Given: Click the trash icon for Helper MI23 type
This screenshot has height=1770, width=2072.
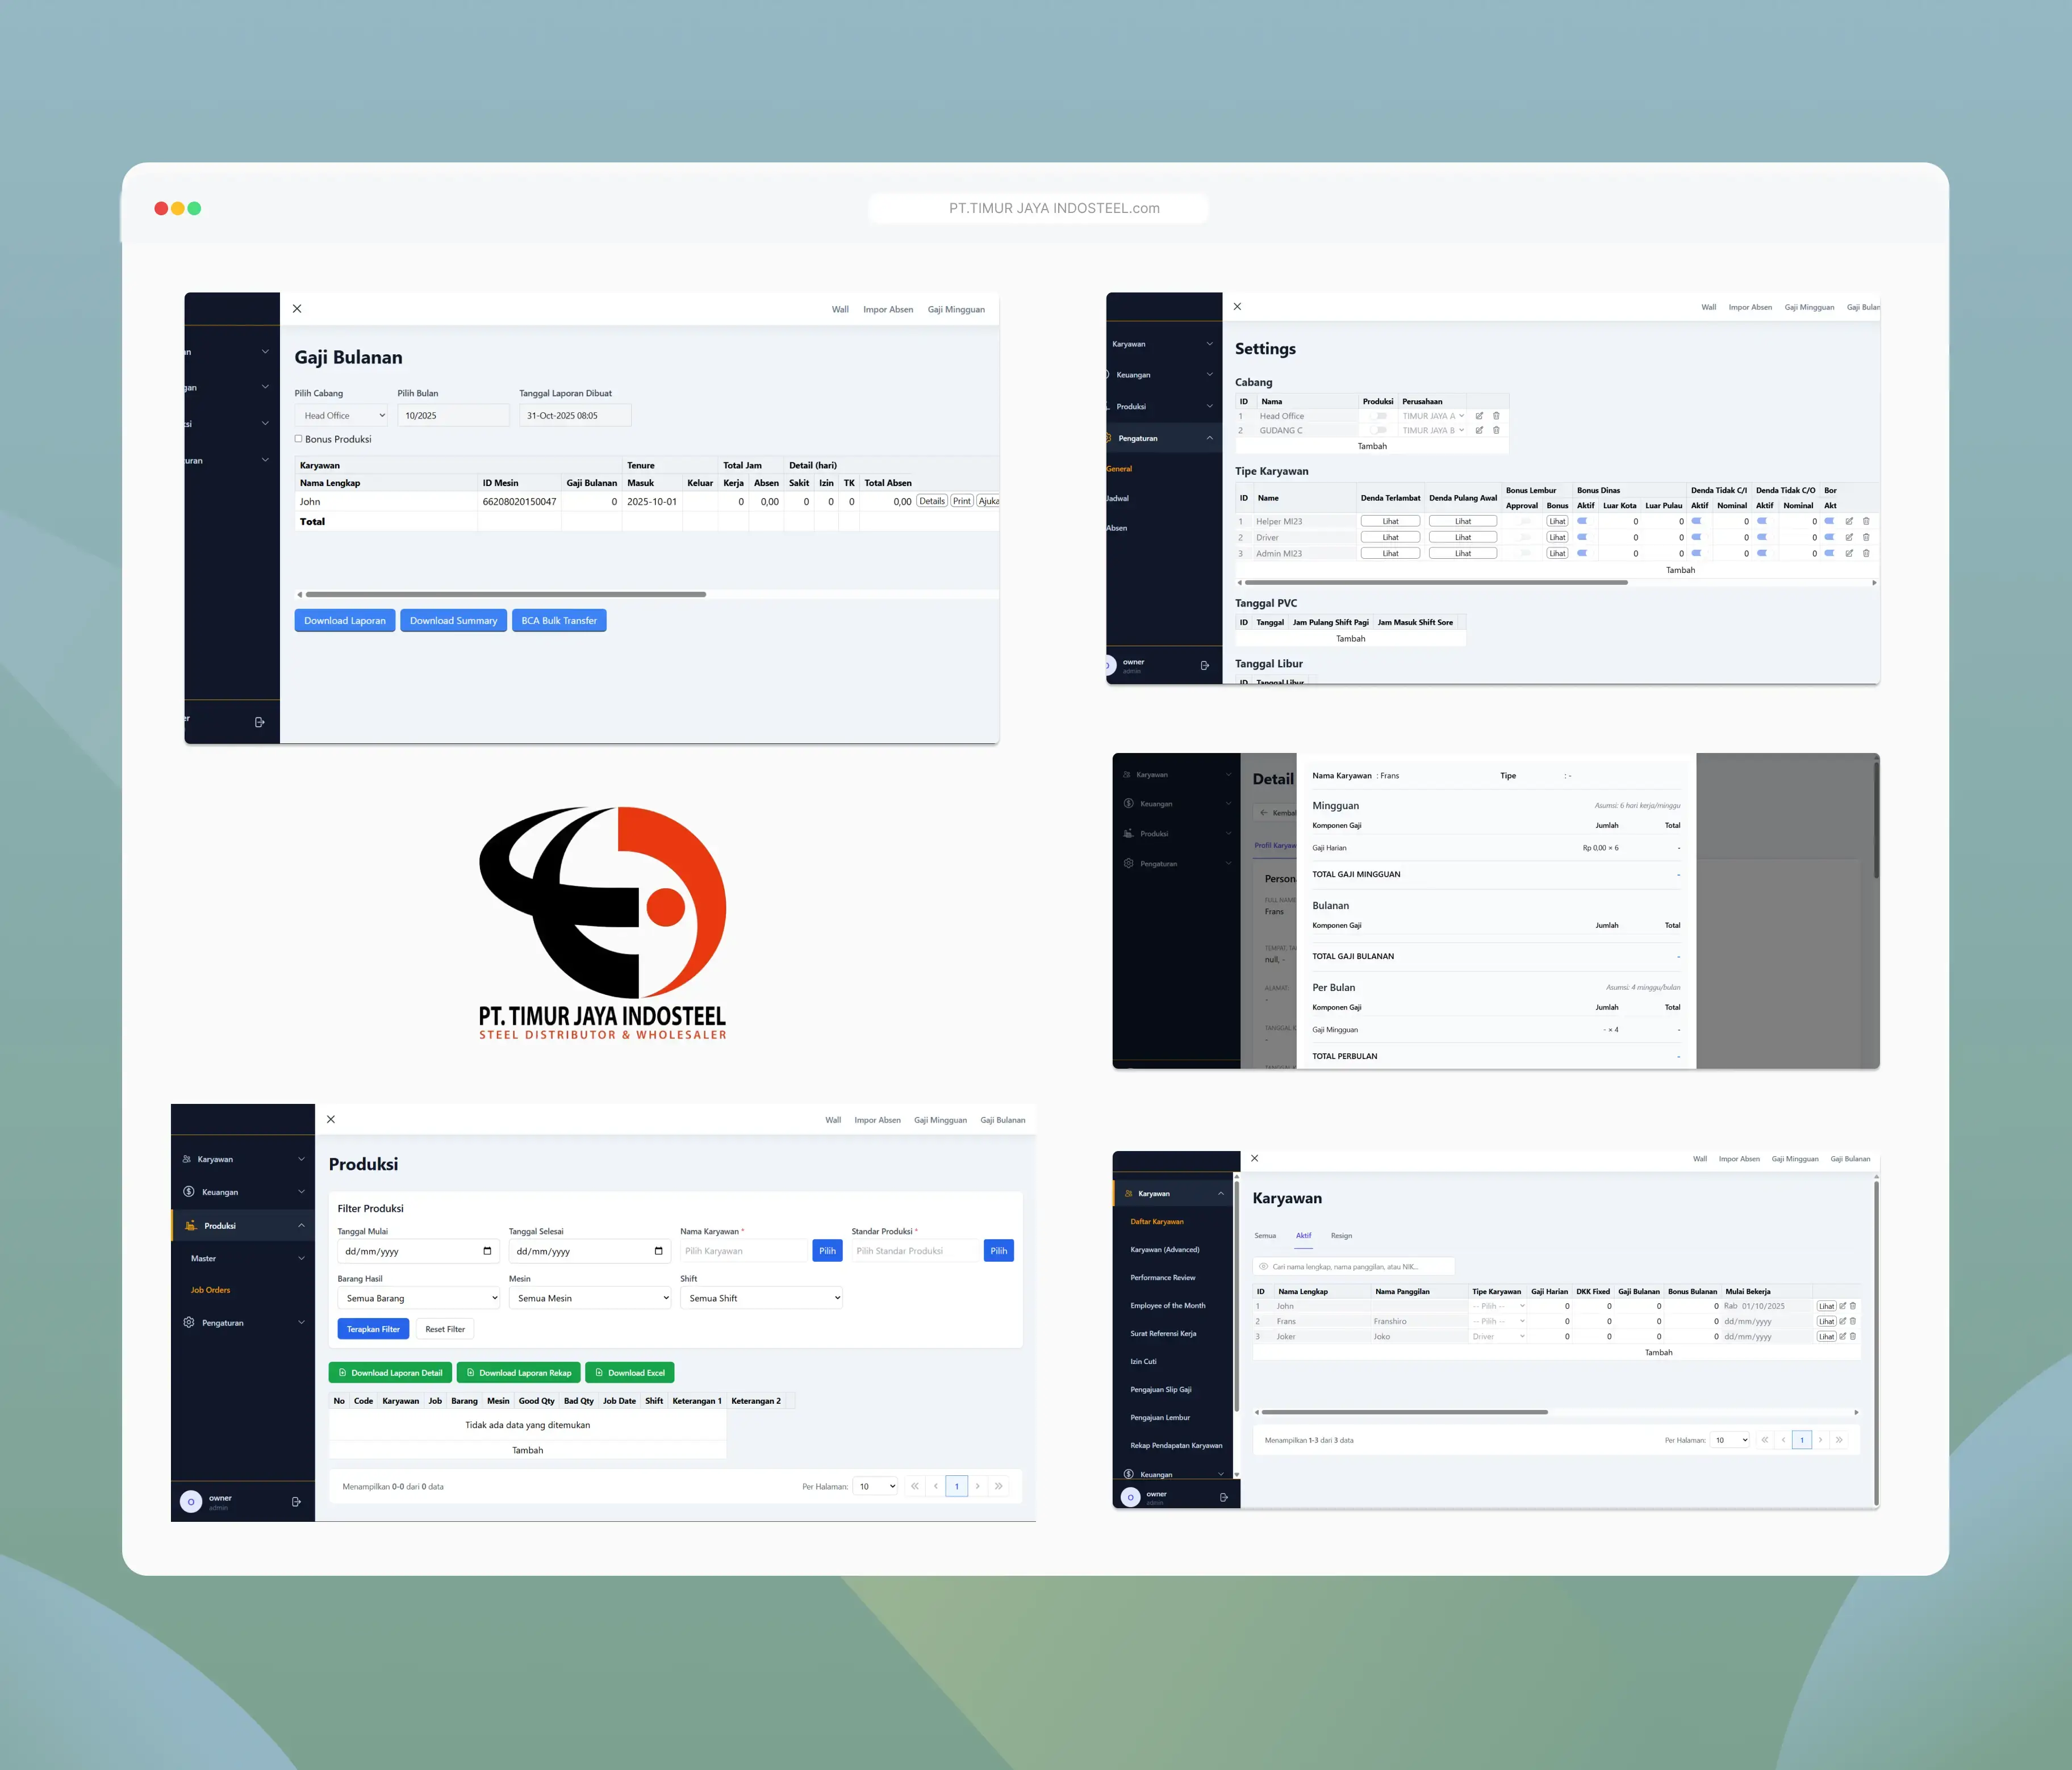Looking at the screenshot, I should [1866, 522].
